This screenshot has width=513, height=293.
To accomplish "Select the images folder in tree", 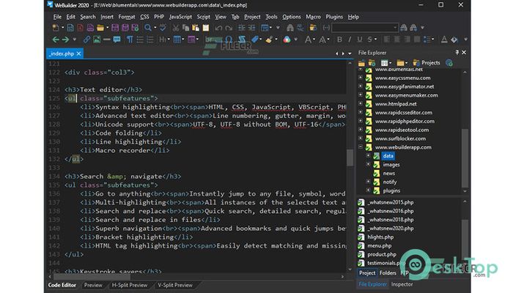I will tap(391, 165).
